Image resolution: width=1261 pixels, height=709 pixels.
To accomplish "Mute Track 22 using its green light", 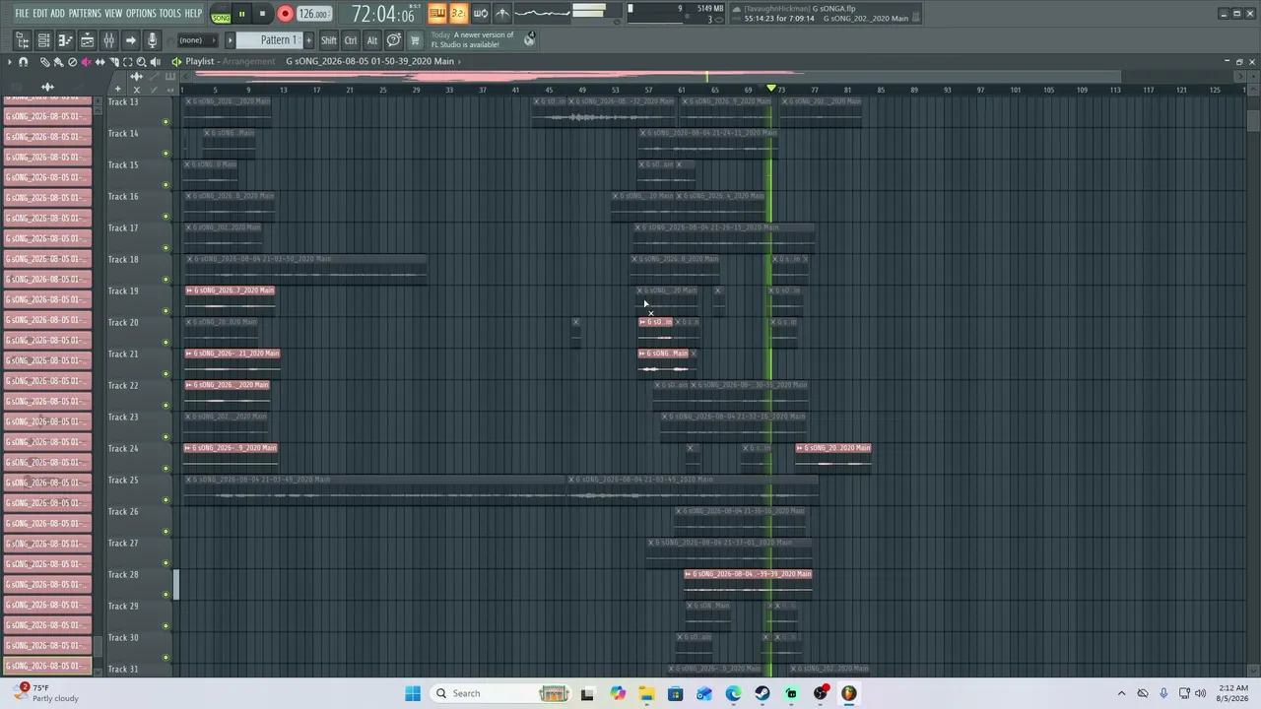I will coord(166,406).
